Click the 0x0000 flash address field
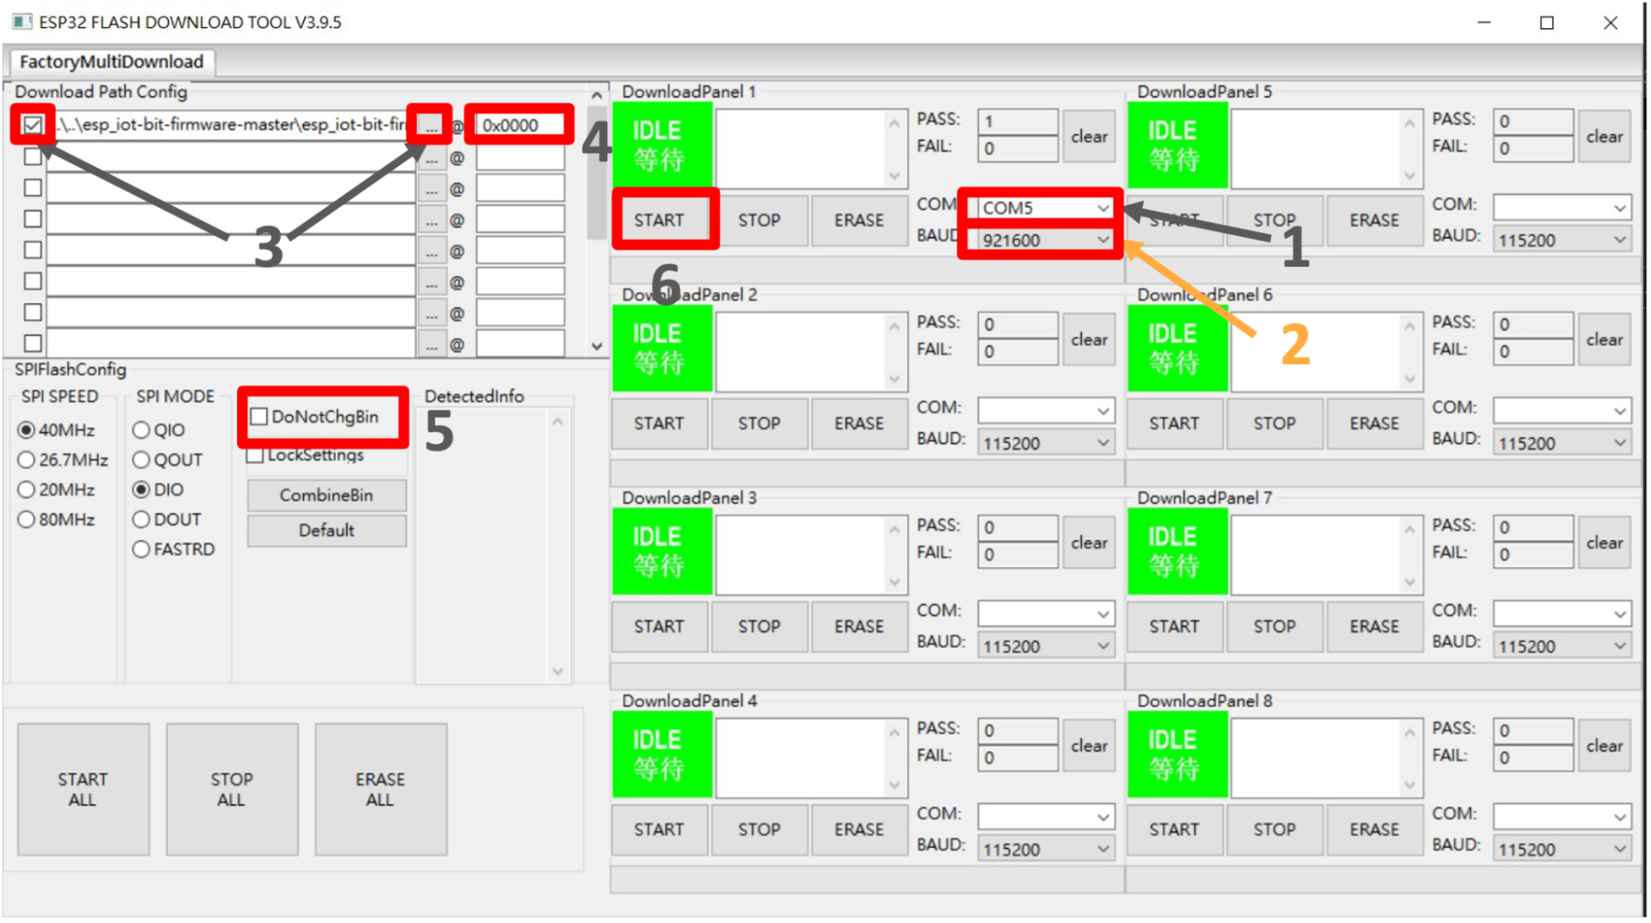Viewport: 1651px width, 923px height. [519, 125]
